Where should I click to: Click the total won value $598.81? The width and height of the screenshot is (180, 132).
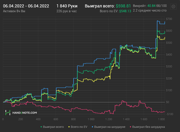pyautogui.click(x=123, y=6)
